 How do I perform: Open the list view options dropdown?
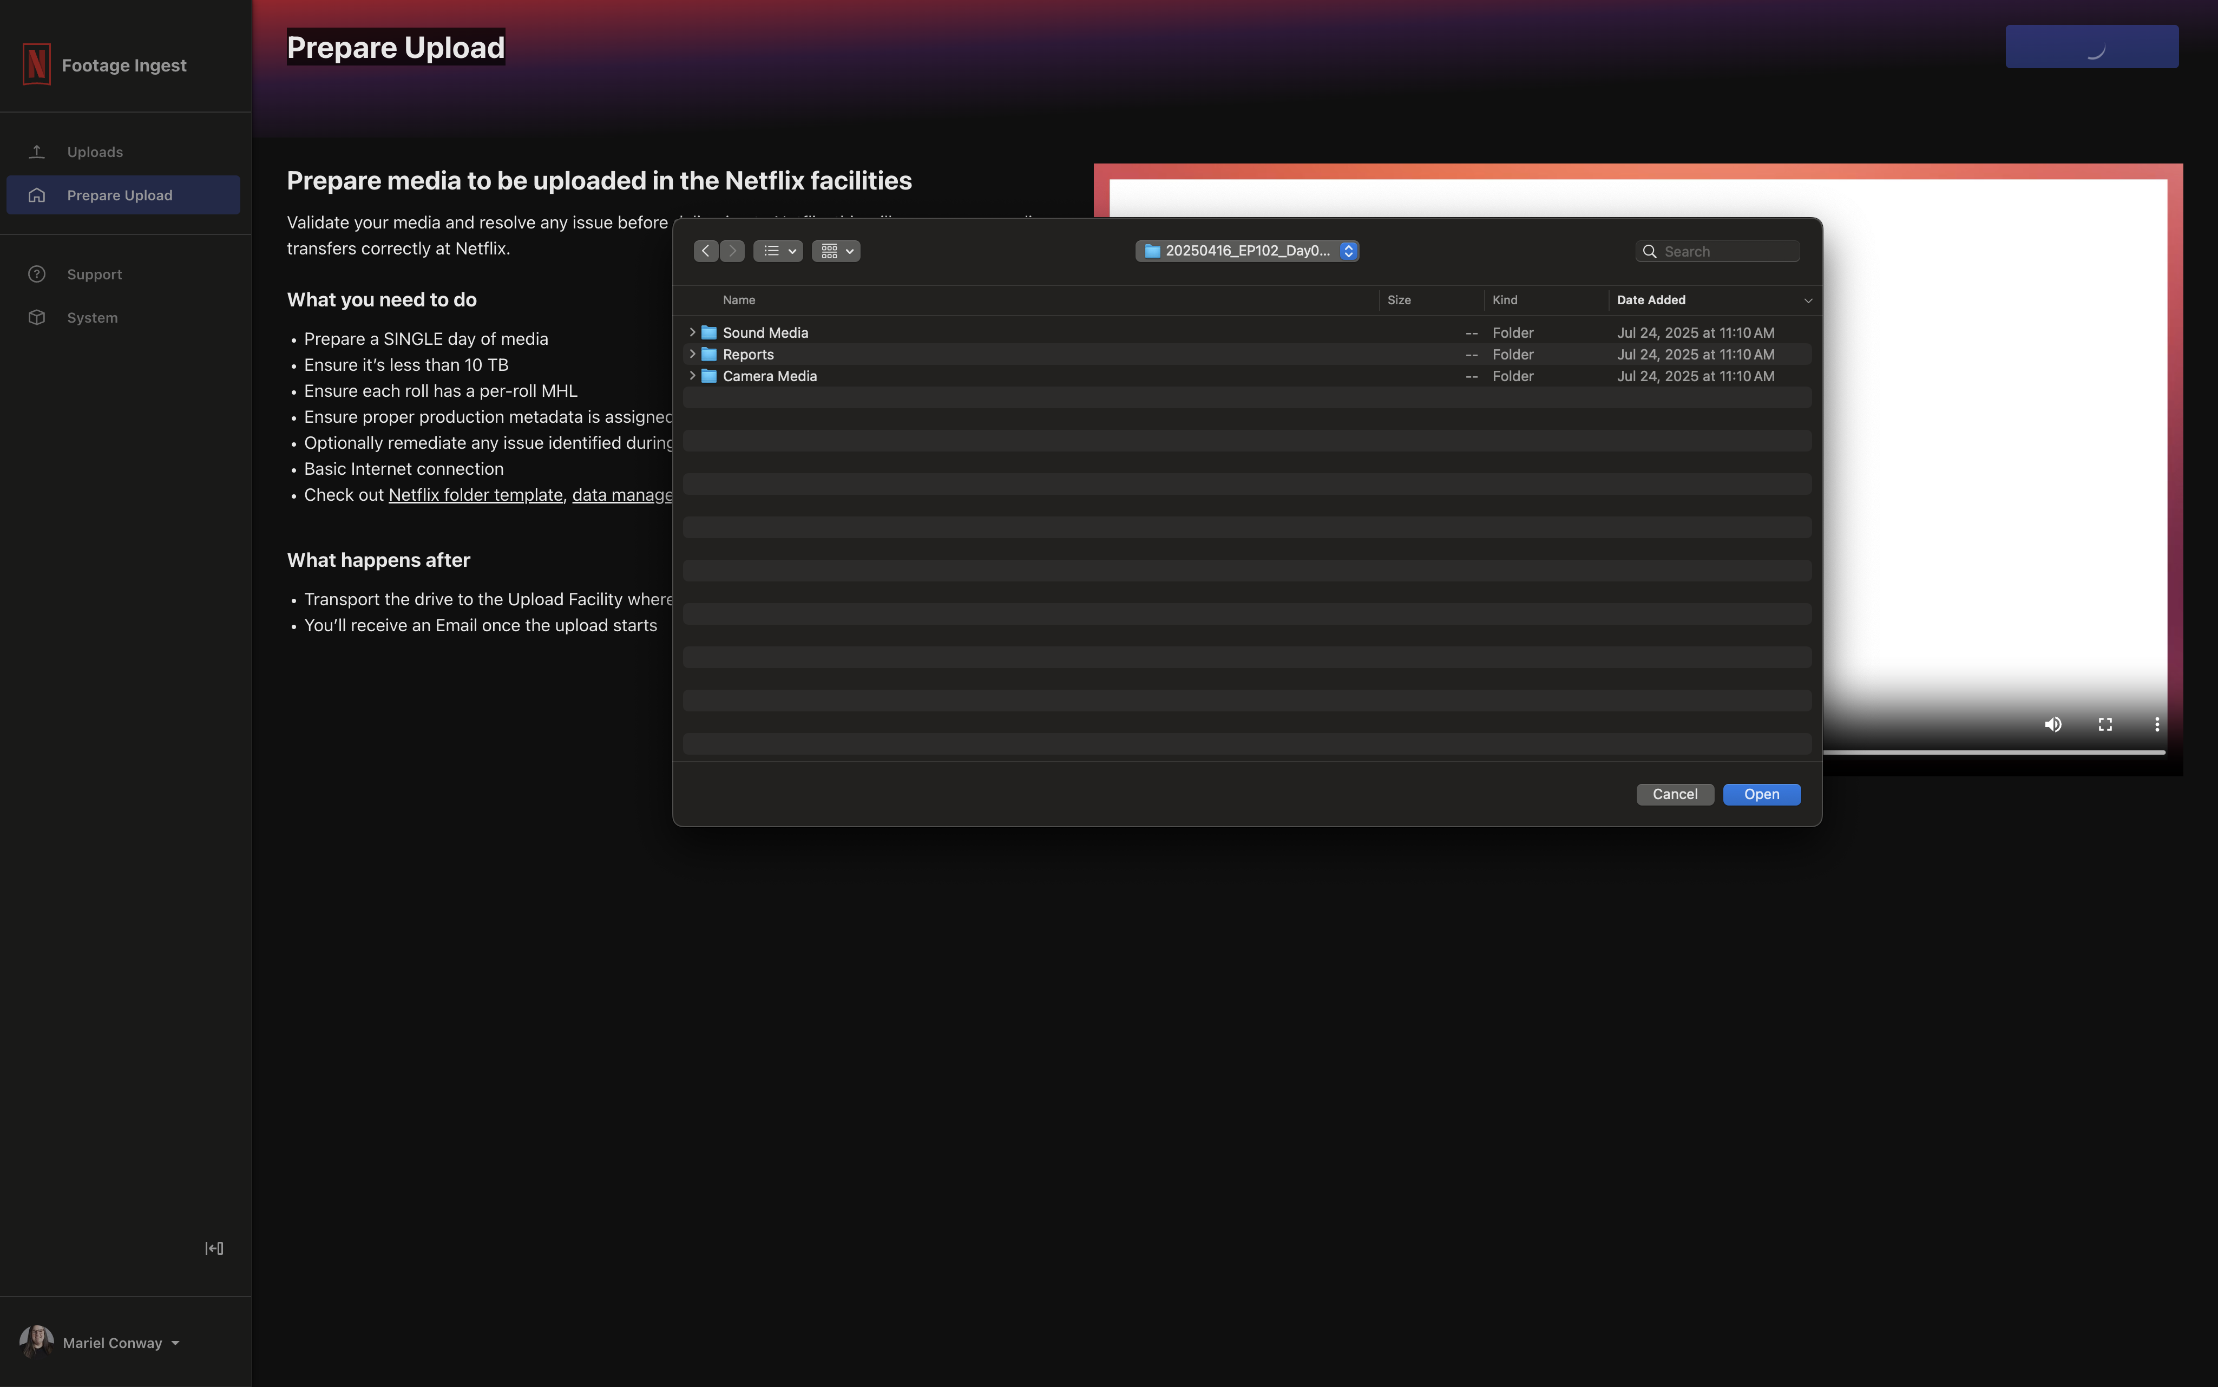(778, 251)
